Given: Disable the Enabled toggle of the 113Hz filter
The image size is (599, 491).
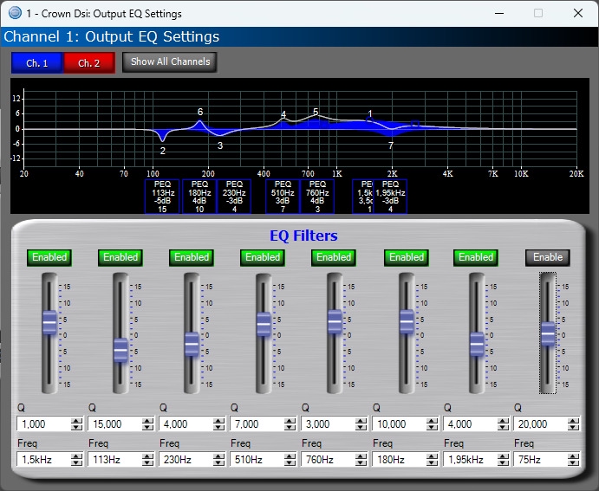Looking at the screenshot, I should coord(120,257).
